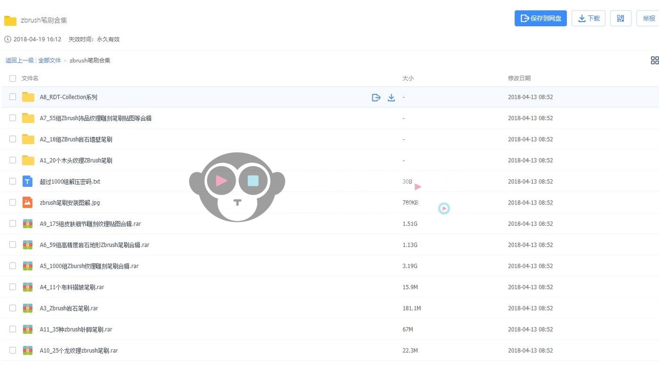Click the 181.1M size value
Screen dimensions: 659x375
(411, 308)
